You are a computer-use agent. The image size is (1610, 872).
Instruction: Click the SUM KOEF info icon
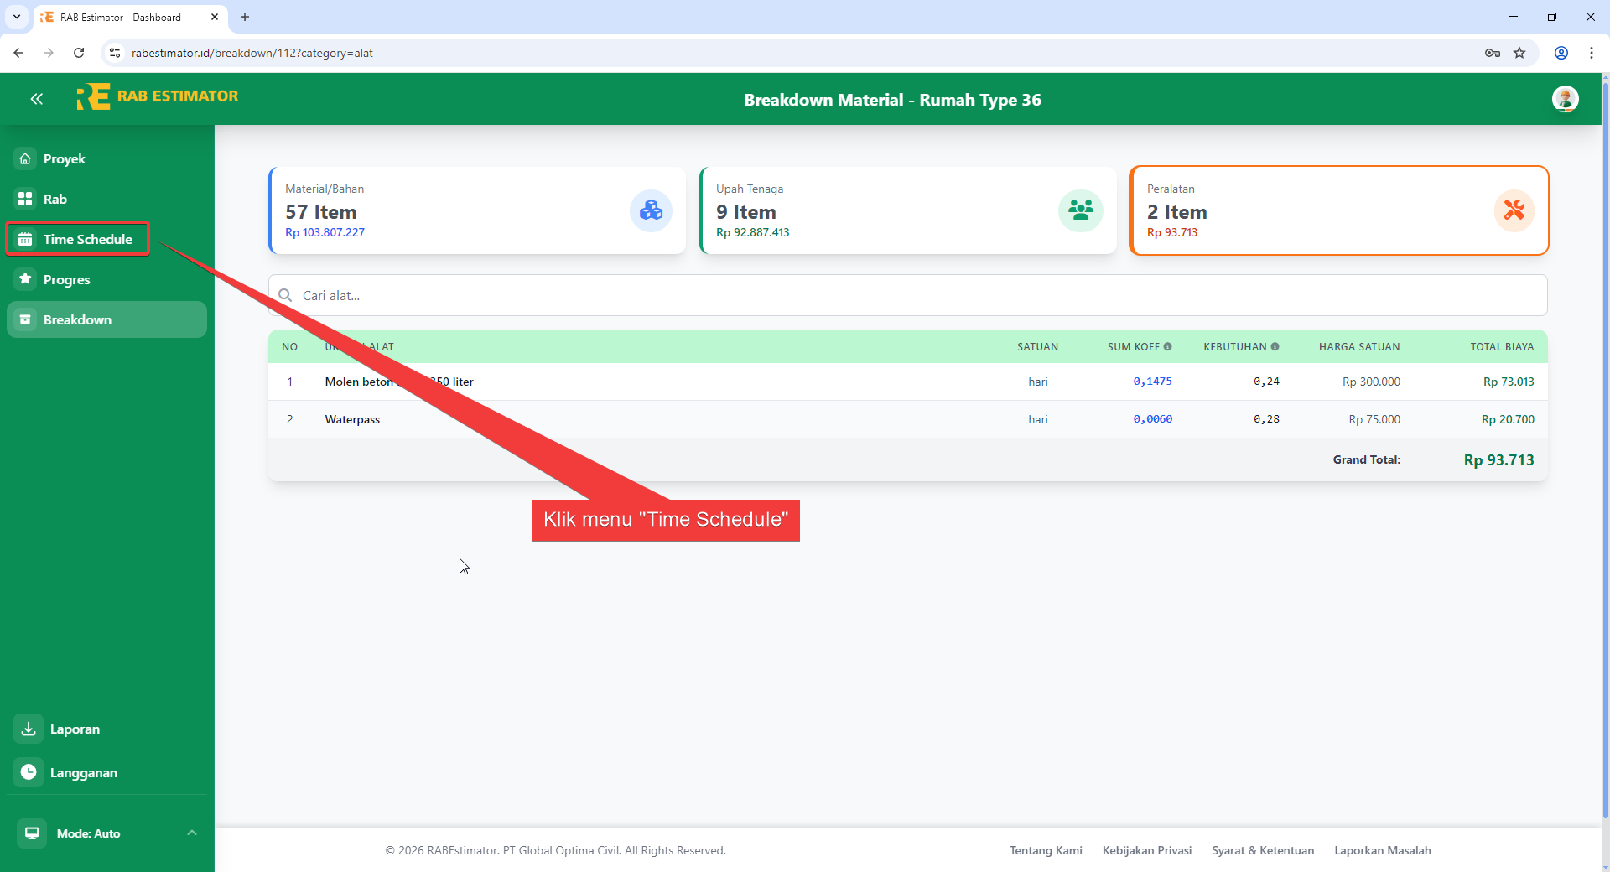[x=1168, y=346]
